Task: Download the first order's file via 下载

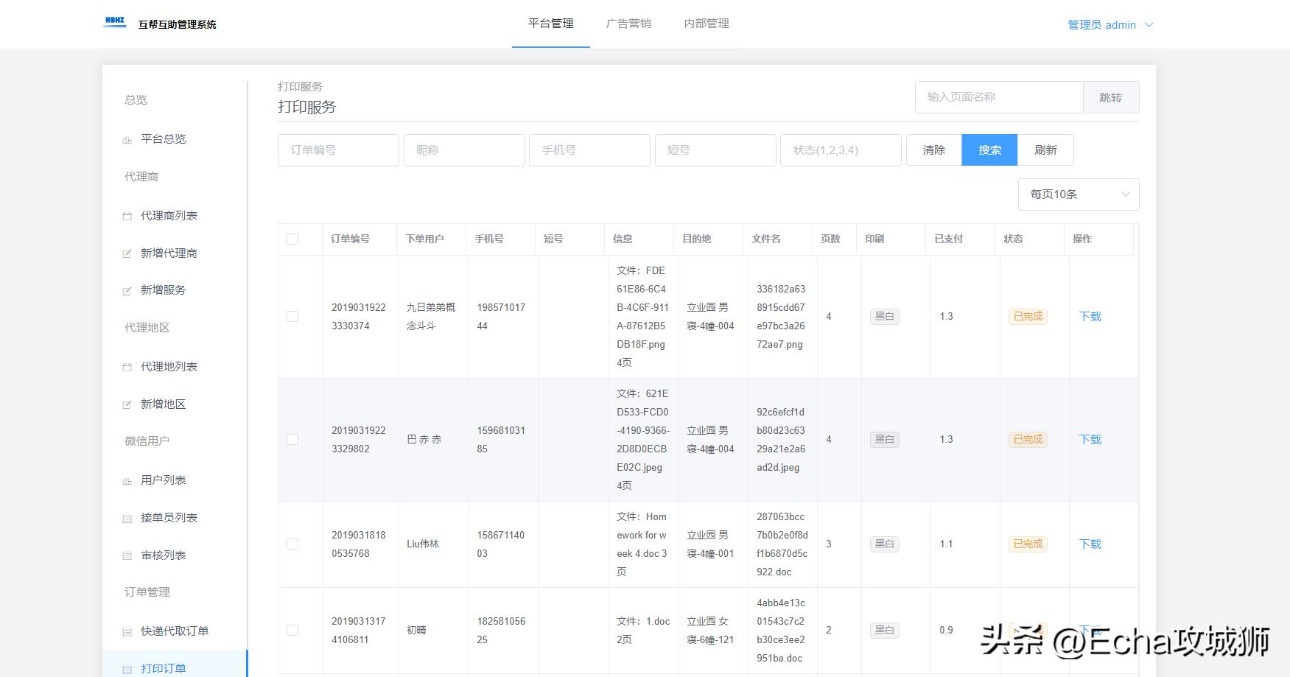Action: (x=1089, y=315)
